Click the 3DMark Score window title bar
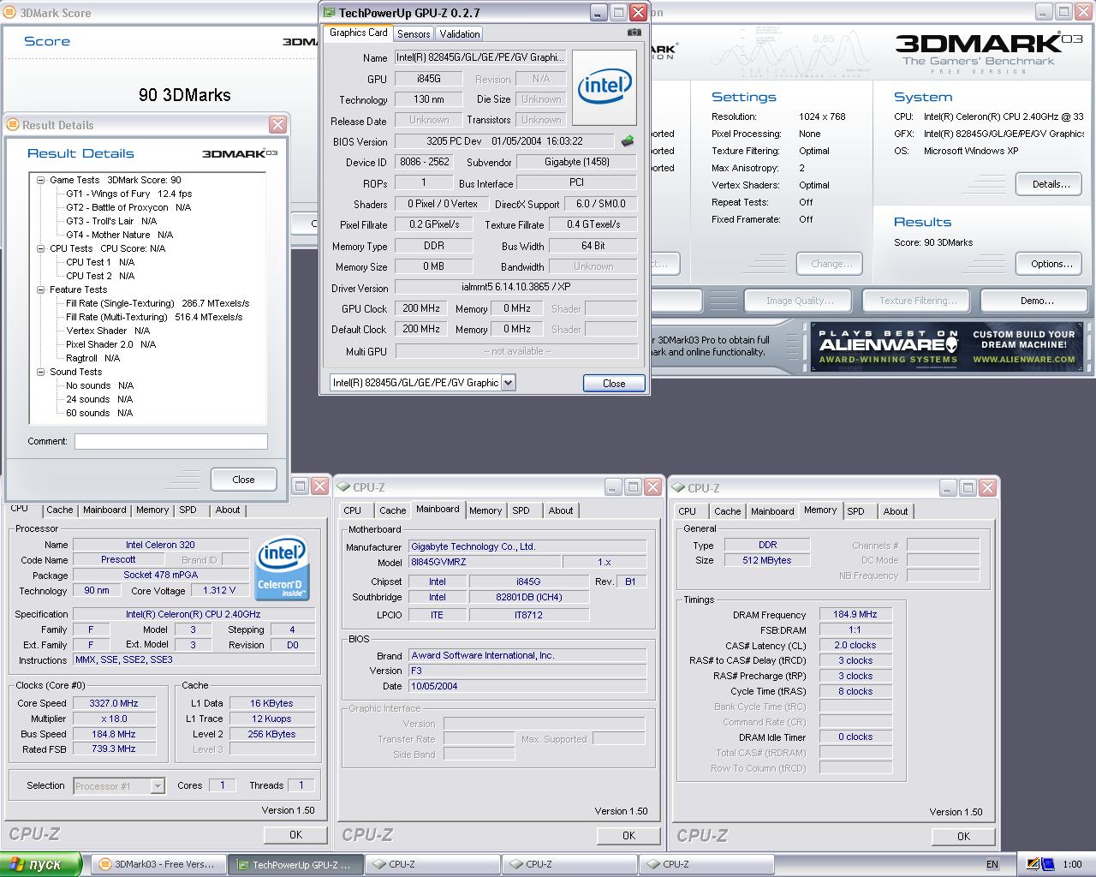The height and width of the screenshot is (877, 1096). (x=158, y=13)
